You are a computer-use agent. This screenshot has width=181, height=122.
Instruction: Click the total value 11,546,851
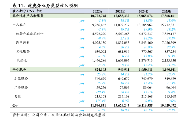tap(98, 105)
